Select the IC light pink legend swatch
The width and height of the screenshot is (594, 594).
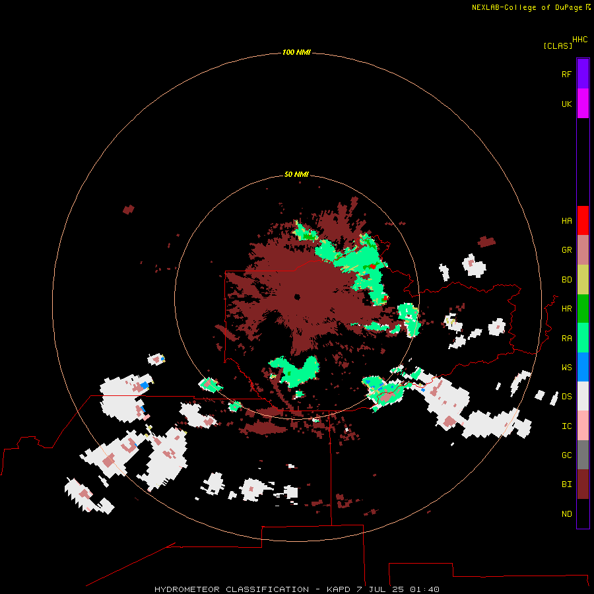click(x=583, y=426)
